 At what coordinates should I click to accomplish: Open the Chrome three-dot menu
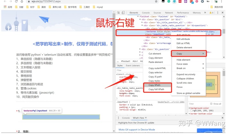coord(221,1)
